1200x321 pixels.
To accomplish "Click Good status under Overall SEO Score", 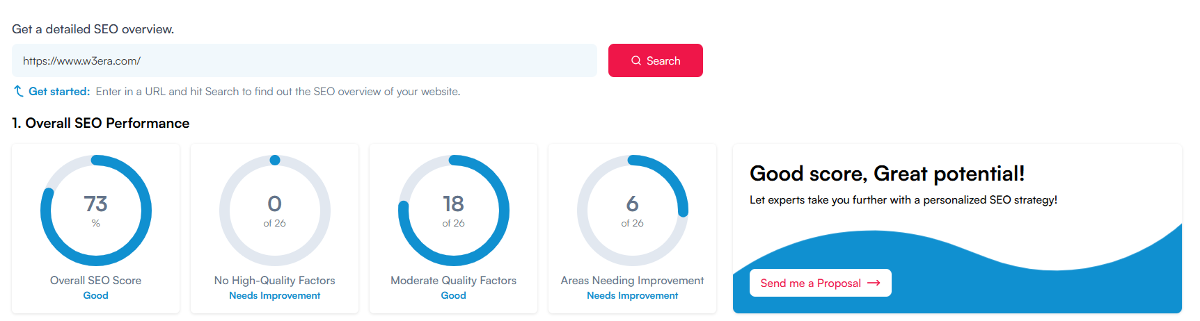I will coord(96,295).
